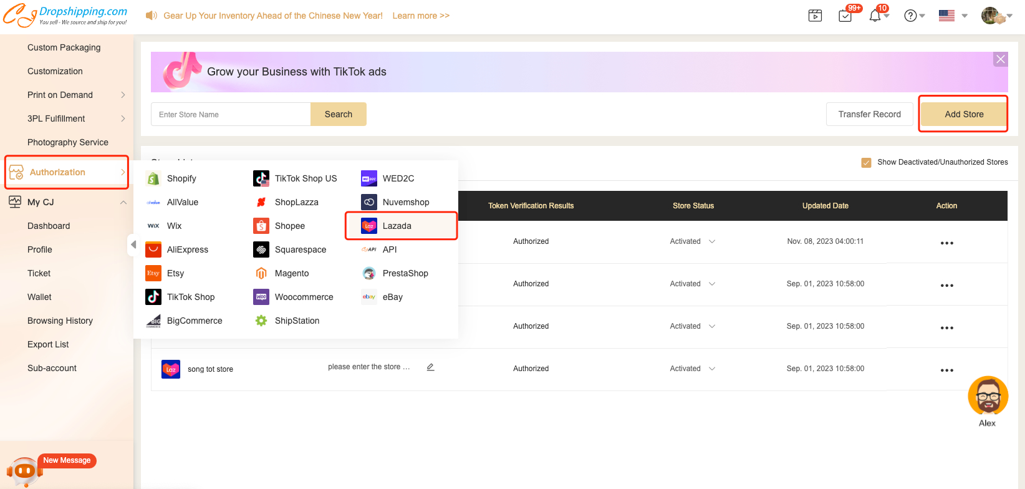Expand the Print on Demand submenu
The image size is (1025, 489).
[123, 95]
